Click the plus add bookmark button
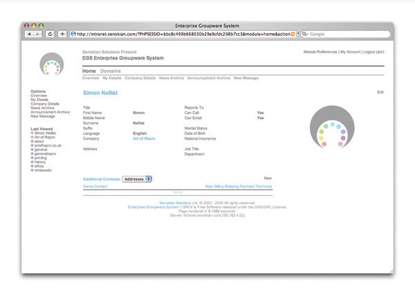The height and width of the screenshot is (294, 415). 62,34
